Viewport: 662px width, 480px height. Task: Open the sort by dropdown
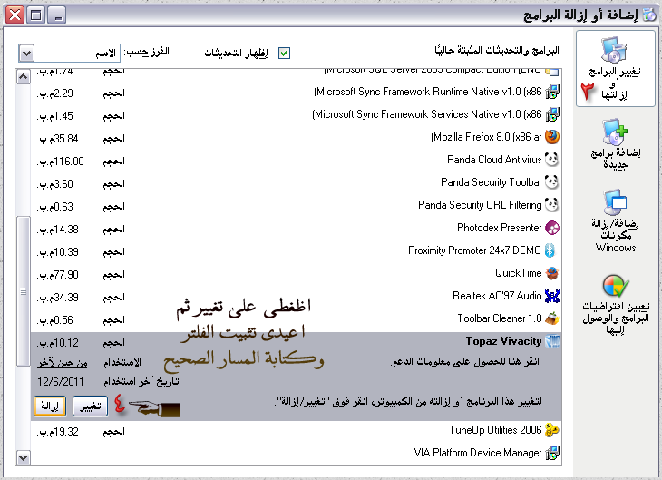26,54
